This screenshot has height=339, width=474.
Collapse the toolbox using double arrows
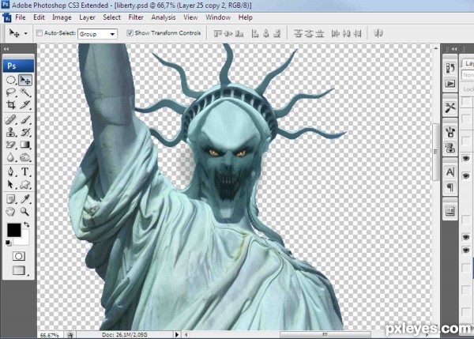point(6,49)
